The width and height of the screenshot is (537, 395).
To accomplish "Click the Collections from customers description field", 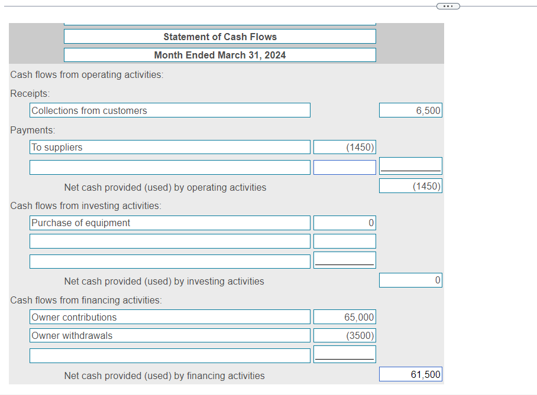I will tap(170, 110).
